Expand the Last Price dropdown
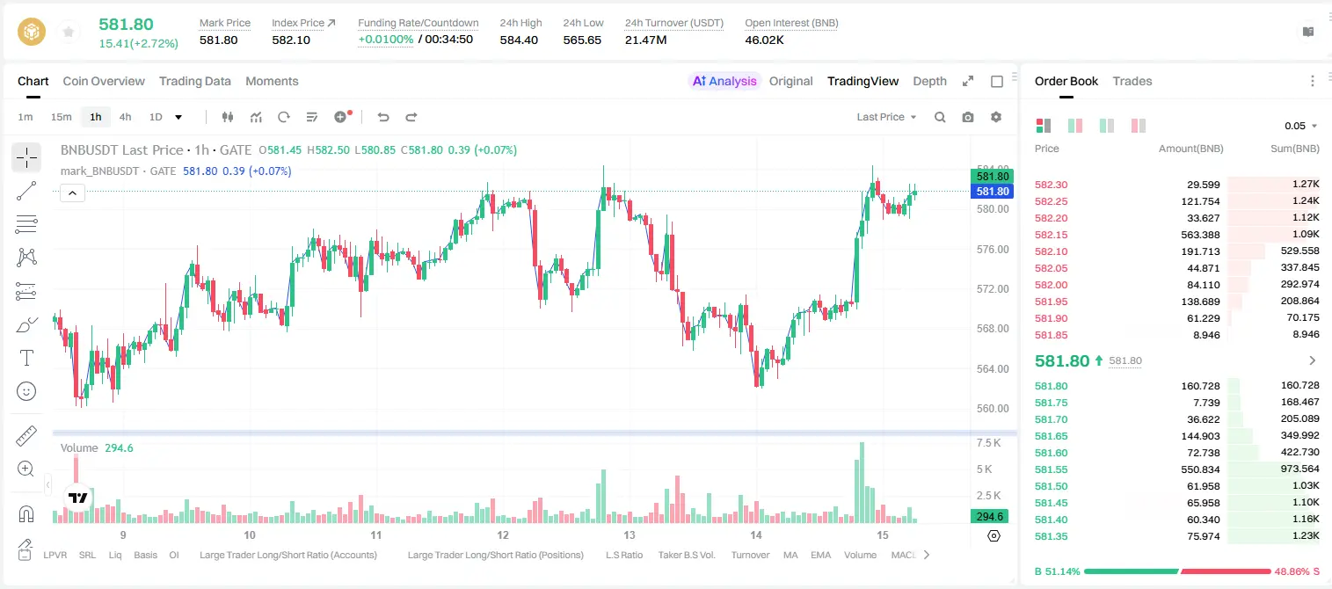Screen dimensions: 1332x589 886,117
